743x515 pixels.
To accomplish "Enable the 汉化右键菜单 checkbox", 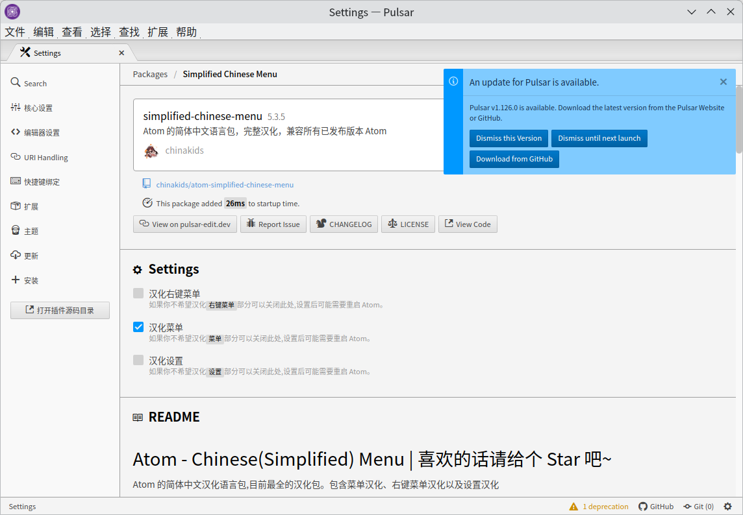I will point(138,293).
